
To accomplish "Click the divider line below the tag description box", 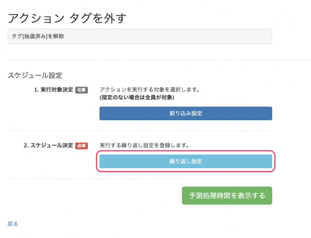I will tap(159, 59).
